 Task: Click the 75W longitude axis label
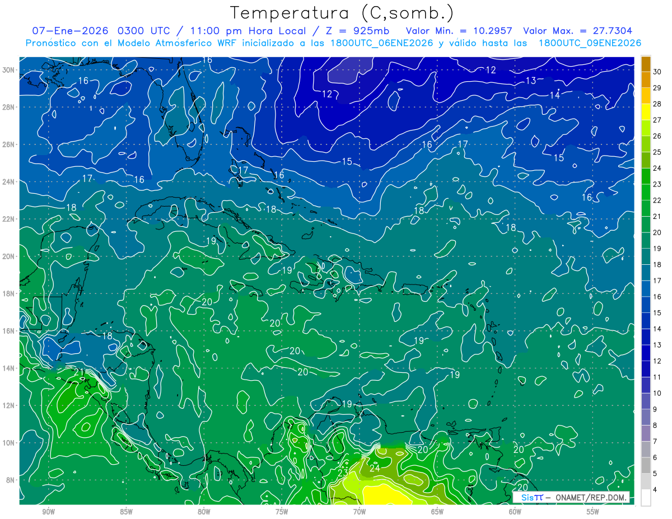(x=282, y=512)
